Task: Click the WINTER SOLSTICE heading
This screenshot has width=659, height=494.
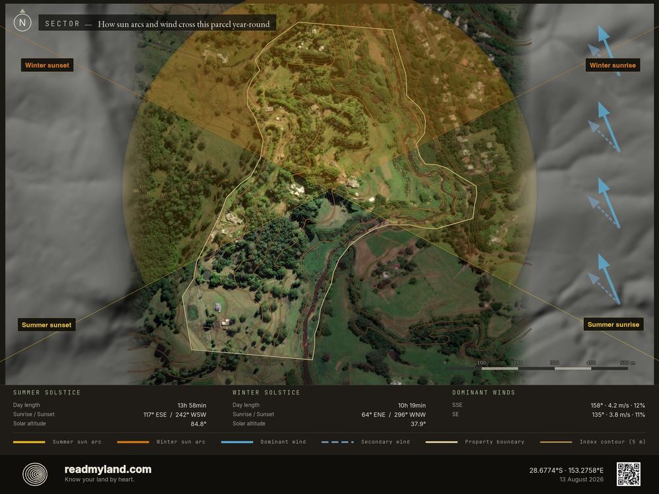Action: click(x=266, y=393)
